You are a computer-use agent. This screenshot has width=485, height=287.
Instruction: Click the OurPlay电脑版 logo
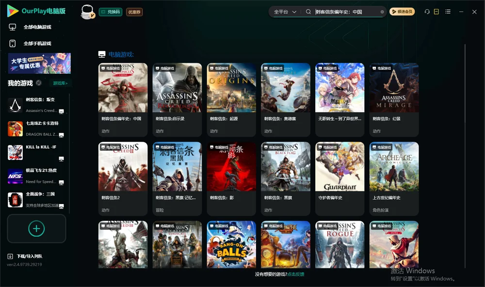36,11
